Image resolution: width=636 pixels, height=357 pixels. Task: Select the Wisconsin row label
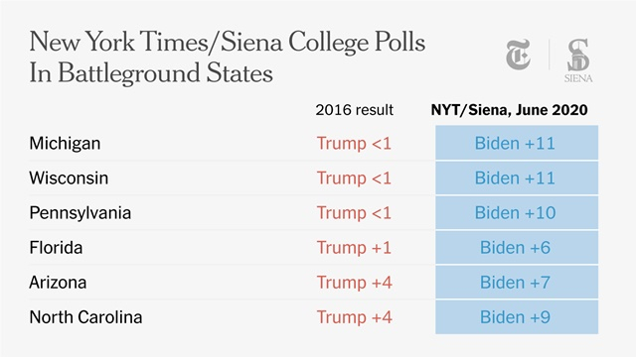pos(69,178)
